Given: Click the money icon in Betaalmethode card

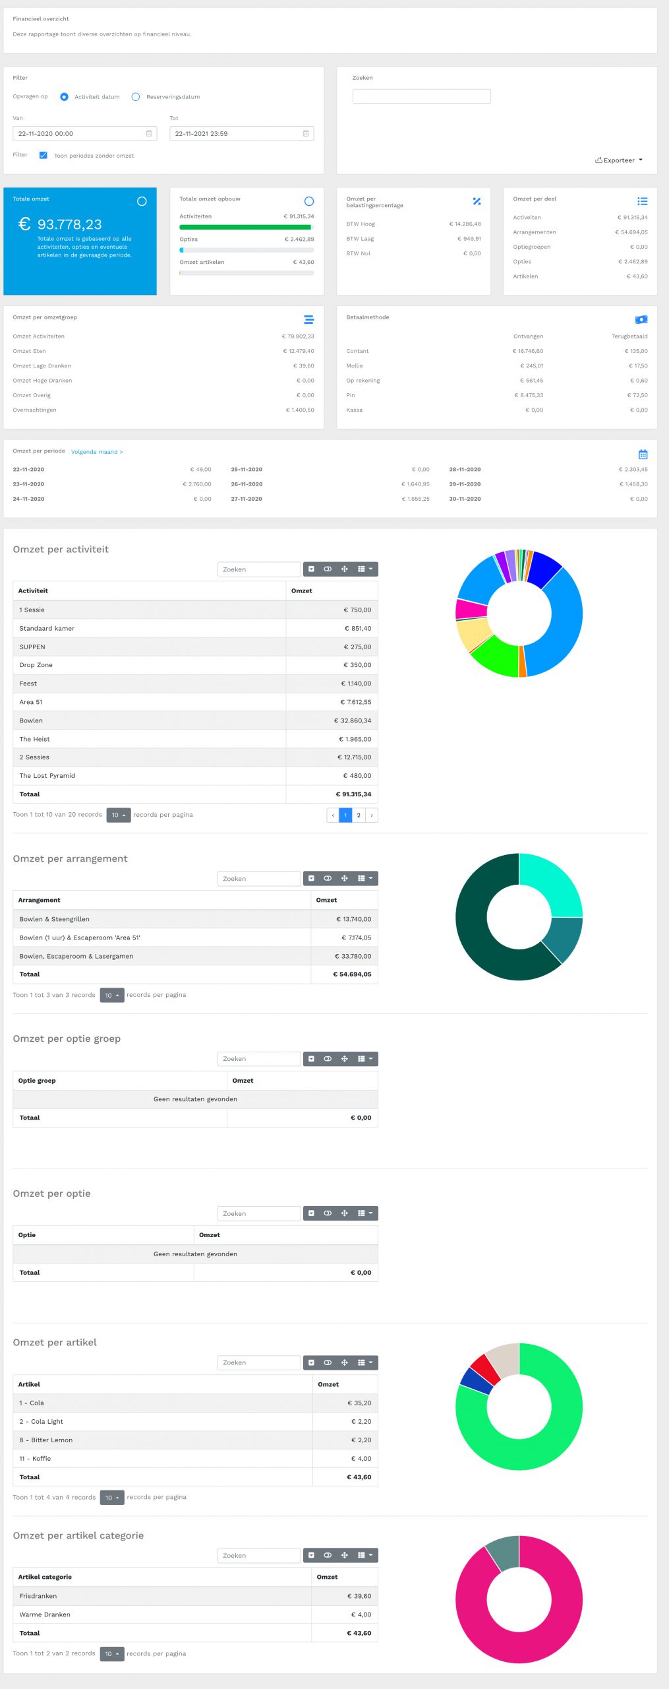Looking at the screenshot, I should click(x=641, y=320).
